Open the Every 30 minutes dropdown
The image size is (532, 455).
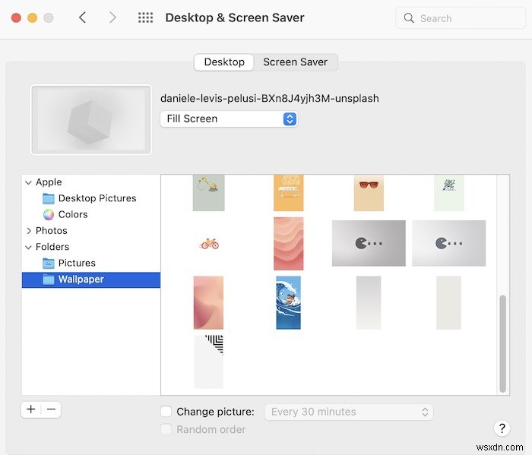[349, 412]
